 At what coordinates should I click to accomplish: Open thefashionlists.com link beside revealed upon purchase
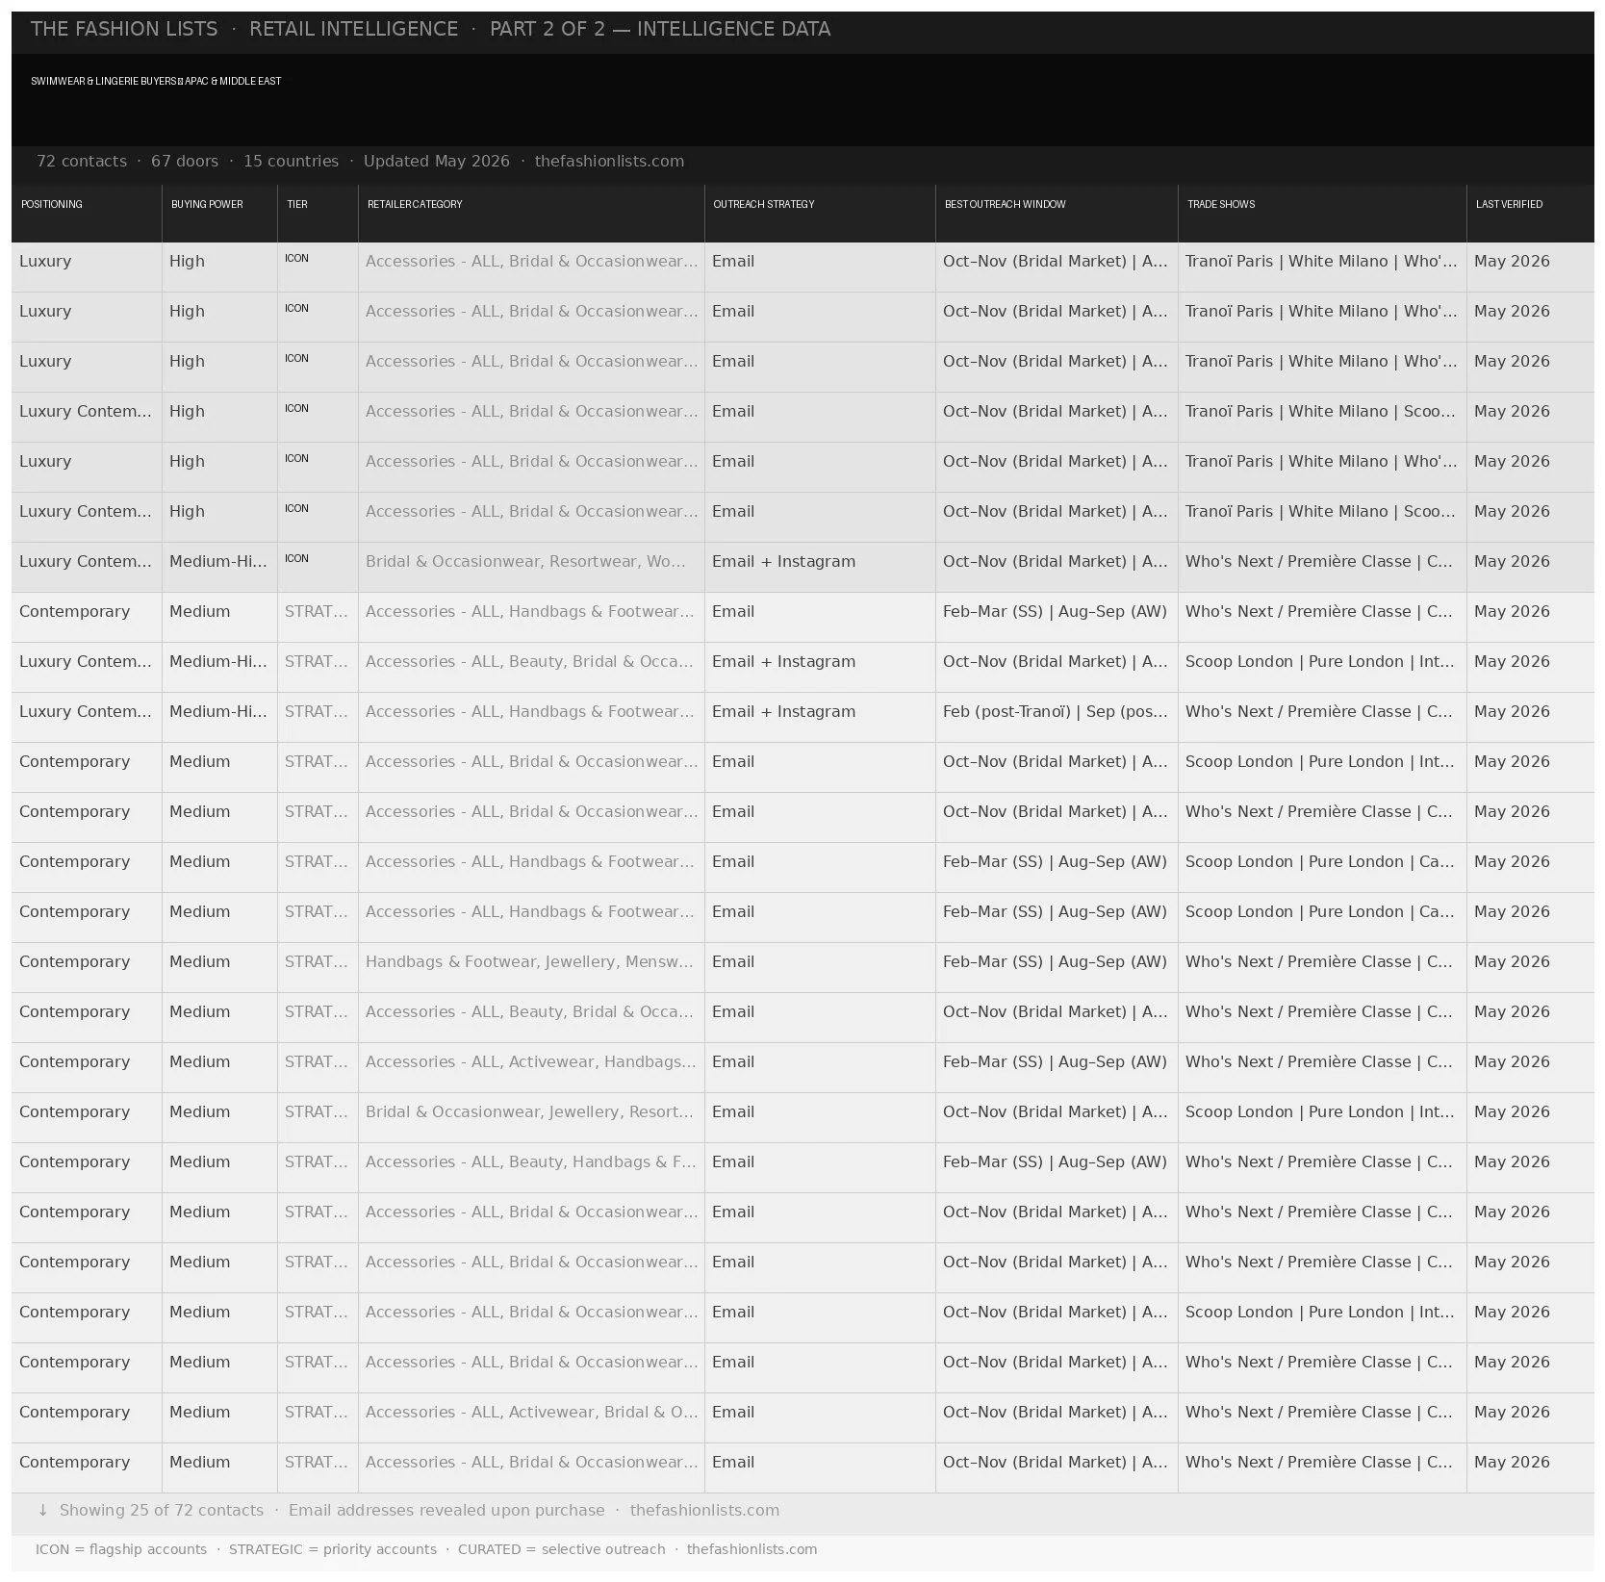704,1510
